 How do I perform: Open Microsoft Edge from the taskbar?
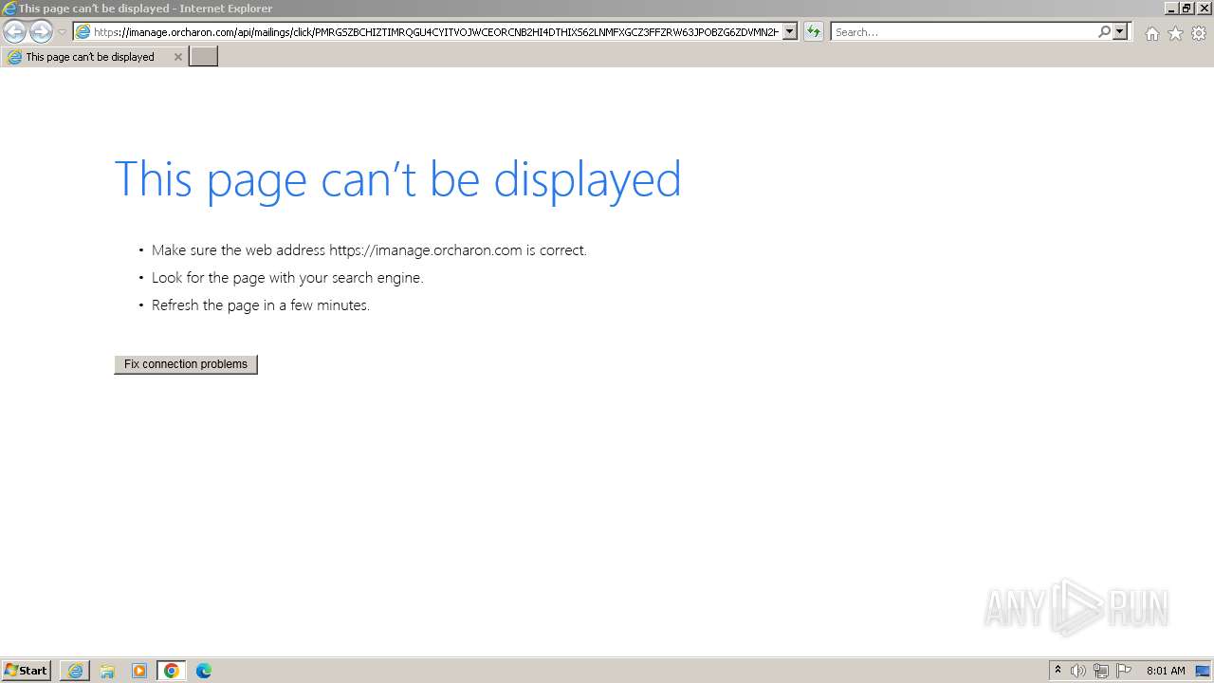pyautogui.click(x=204, y=671)
